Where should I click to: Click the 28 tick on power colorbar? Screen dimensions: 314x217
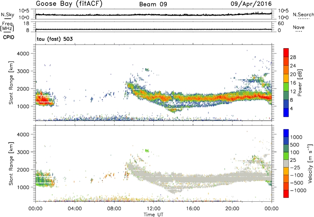coord(293,57)
